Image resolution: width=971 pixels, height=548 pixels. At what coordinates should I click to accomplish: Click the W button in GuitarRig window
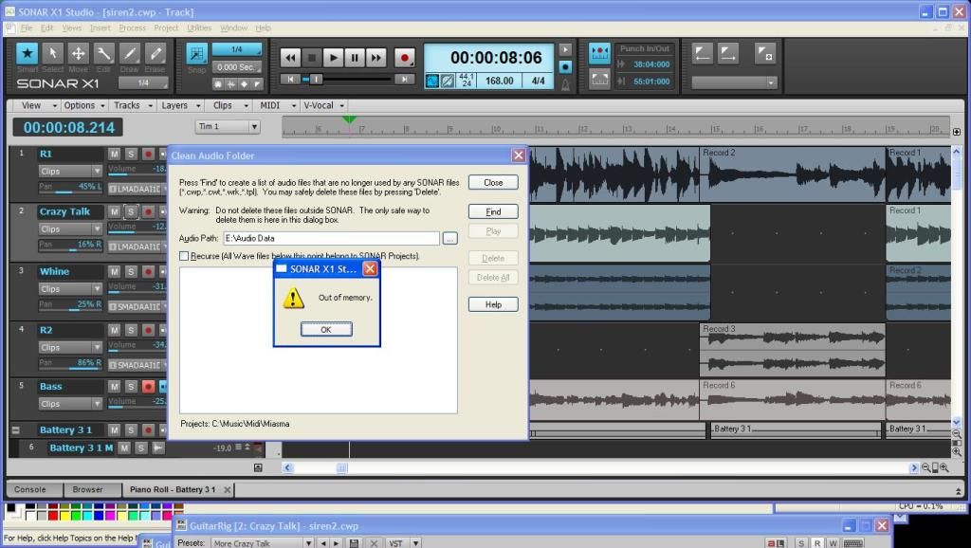[x=833, y=543]
